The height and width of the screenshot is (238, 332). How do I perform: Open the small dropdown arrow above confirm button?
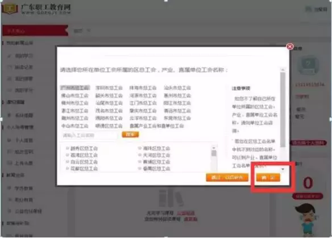pos(283,169)
